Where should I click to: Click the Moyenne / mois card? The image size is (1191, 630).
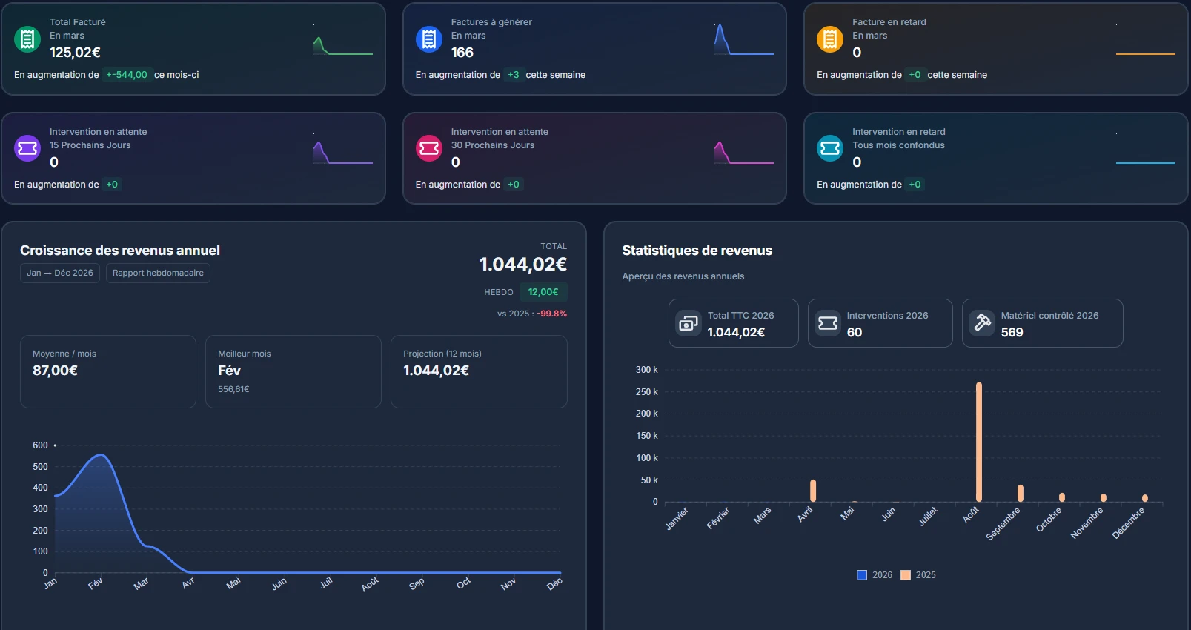pyautogui.click(x=108, y=371)
